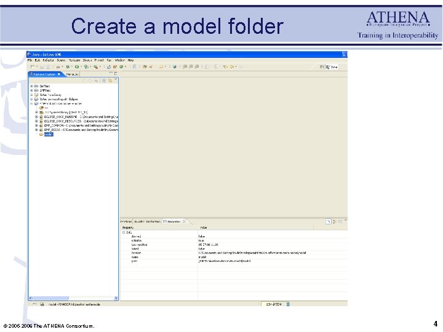Click the Back navigation arrow in main toolbar
The width and height of the screenshot is (443, 332).
(232, 67)
